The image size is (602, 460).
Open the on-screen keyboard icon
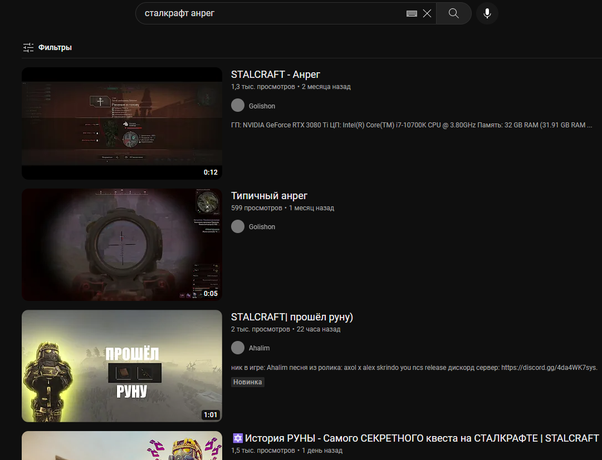point(412,13)
